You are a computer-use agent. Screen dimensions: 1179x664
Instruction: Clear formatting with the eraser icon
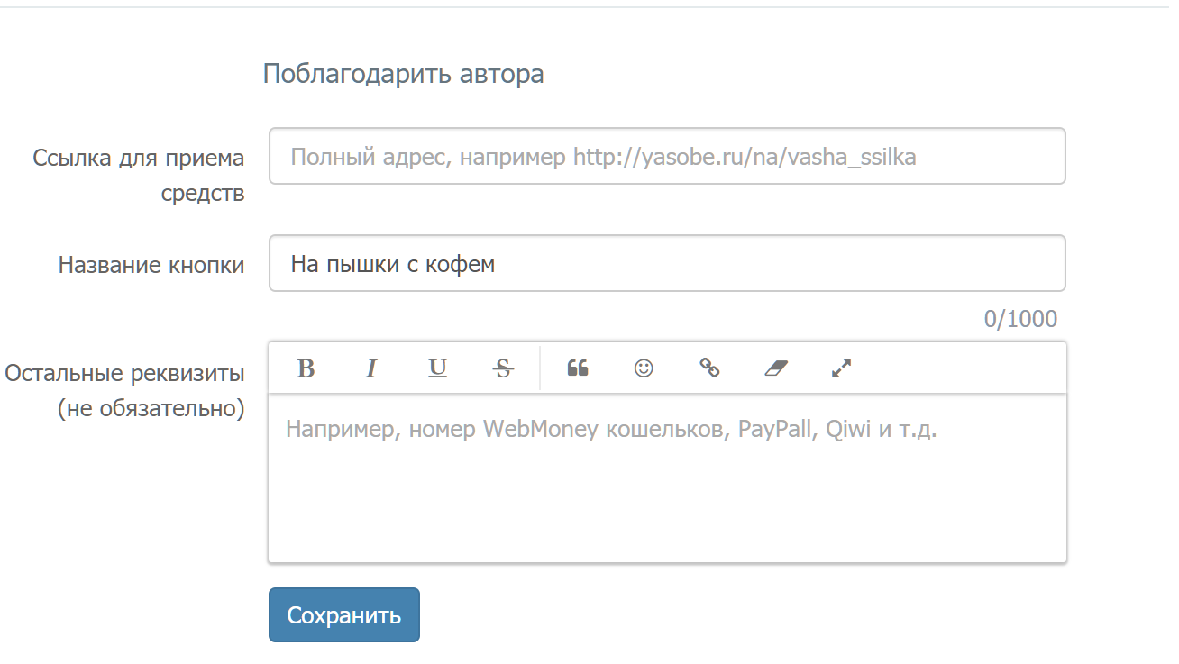[775, 368]
